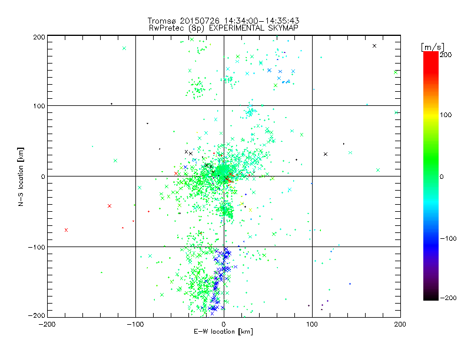Click the cyan X marker in the plot's top-left corner
This screenshot has width=471, height=353.
click(124, 48)
